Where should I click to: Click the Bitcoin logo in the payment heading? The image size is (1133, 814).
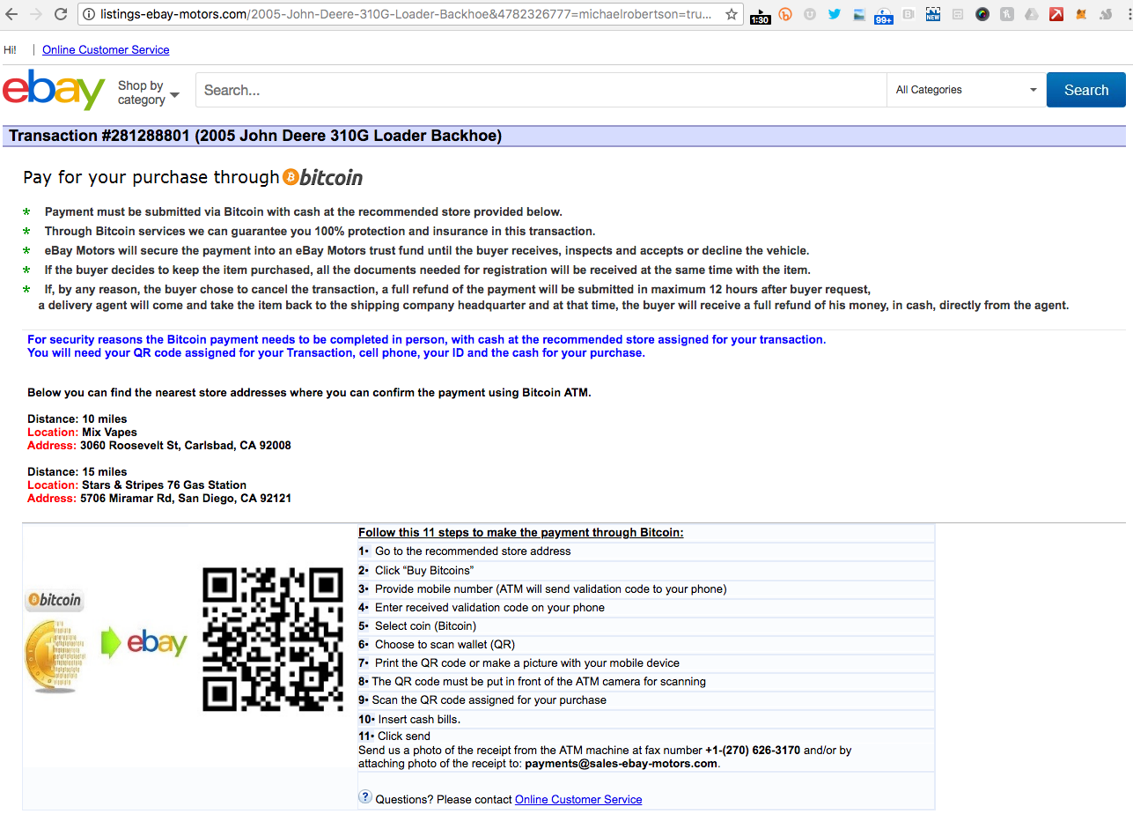(x=323, y=178)
